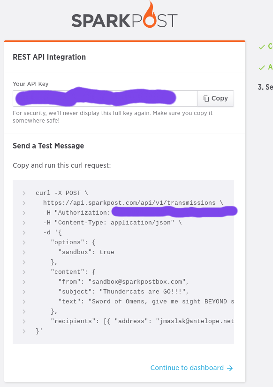This screenshot has width=273, height=387.
Task: Click the green checkmark on the second completed step
Action: pyautogui.click(x=261, y=67)
